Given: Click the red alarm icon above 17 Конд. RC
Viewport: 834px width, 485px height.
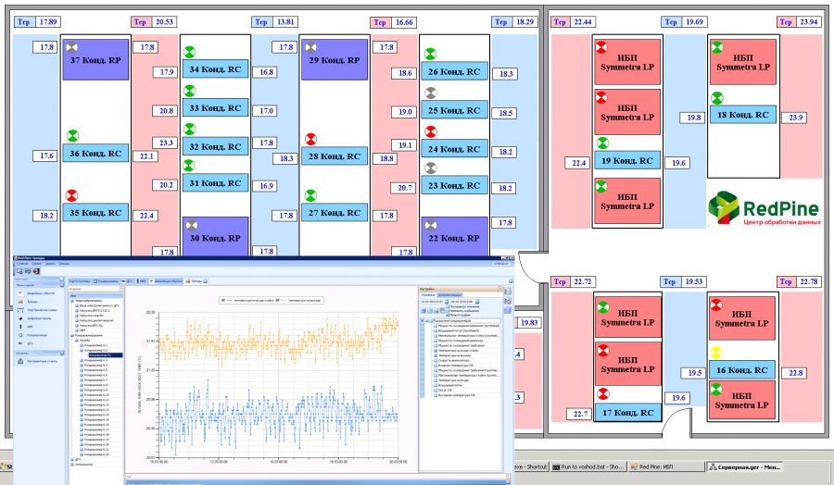Looking at the screenshot, I should pyautogui.click(x=602, y=393).
